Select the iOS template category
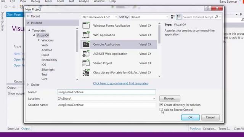Viewport: 244px width, 137px height. tap(44, 65)
